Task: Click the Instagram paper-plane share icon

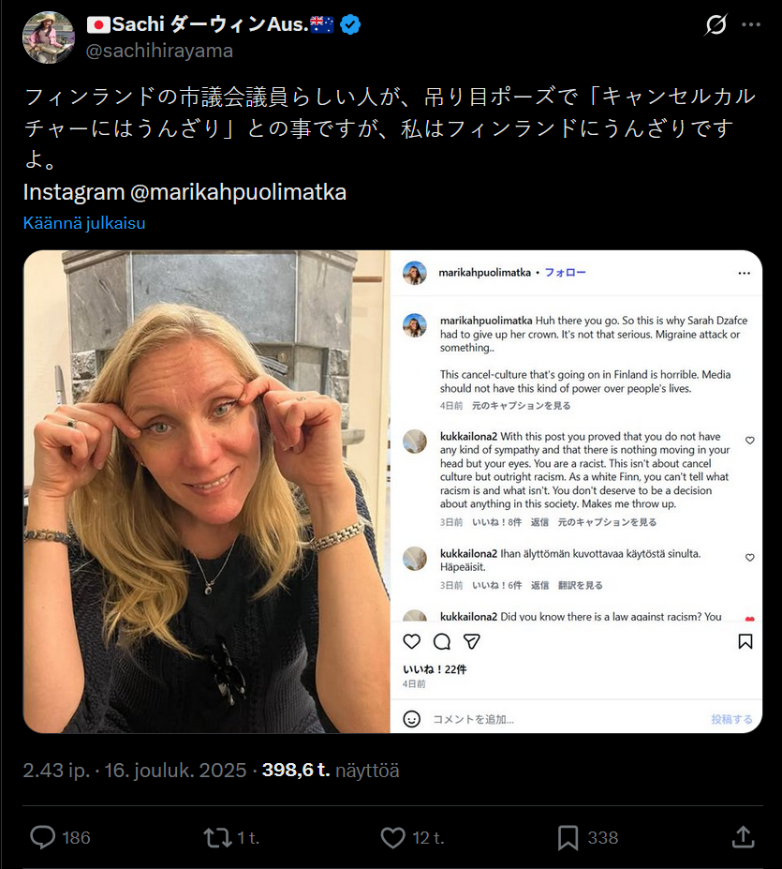Action: pyautogui.click(x=471, y=641)
